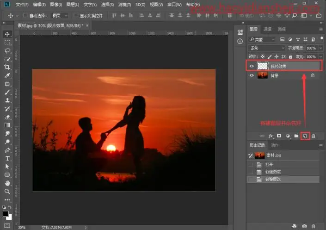Add a layer mask using the mask icon

(279, 136)
